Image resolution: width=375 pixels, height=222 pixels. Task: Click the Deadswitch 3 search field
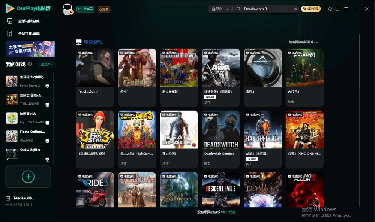coord(268,9)
